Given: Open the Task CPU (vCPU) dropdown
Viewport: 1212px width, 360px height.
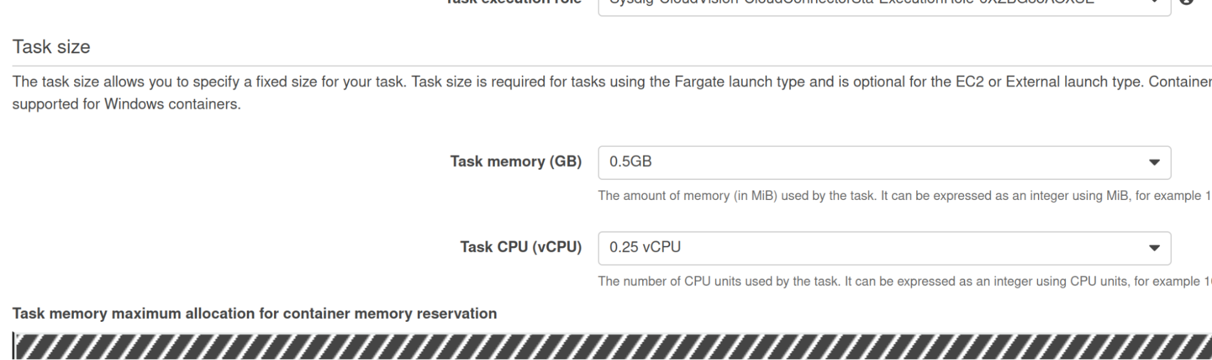Looking at the screenshot, I should point(884,248).
